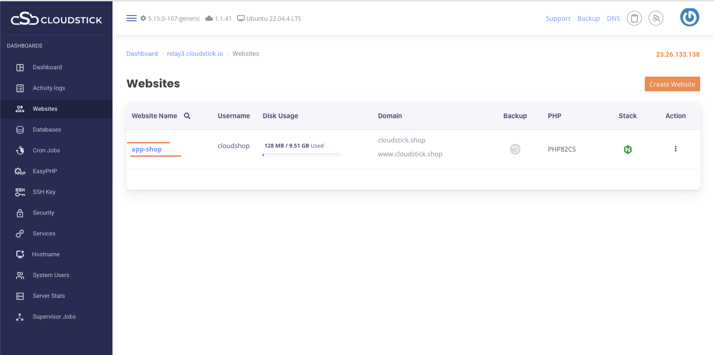Click the SSH Key sidebar icon
The image size is (714, 355).
point(20,192)
